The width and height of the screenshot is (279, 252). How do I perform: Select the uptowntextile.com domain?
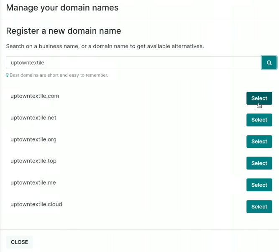tap(259, 98)
